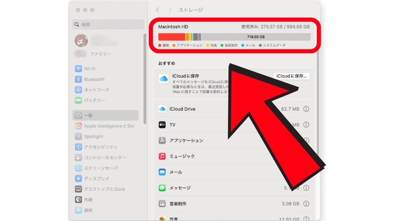Click the iCloud Drive row icon

point(162,109)
